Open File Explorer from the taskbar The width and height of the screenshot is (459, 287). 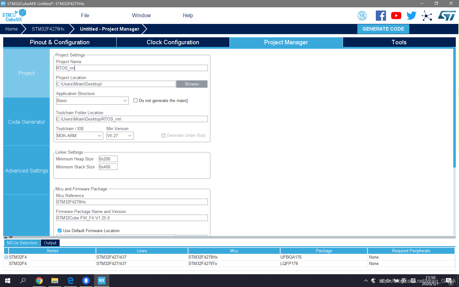[x=55, y=281]
